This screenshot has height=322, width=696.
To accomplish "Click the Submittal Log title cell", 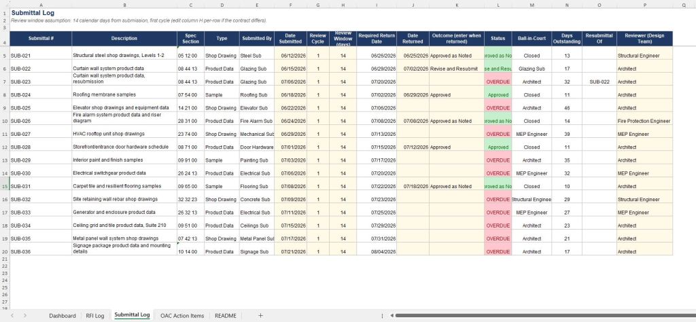I will pyautogui.click(x=33, y=13).
